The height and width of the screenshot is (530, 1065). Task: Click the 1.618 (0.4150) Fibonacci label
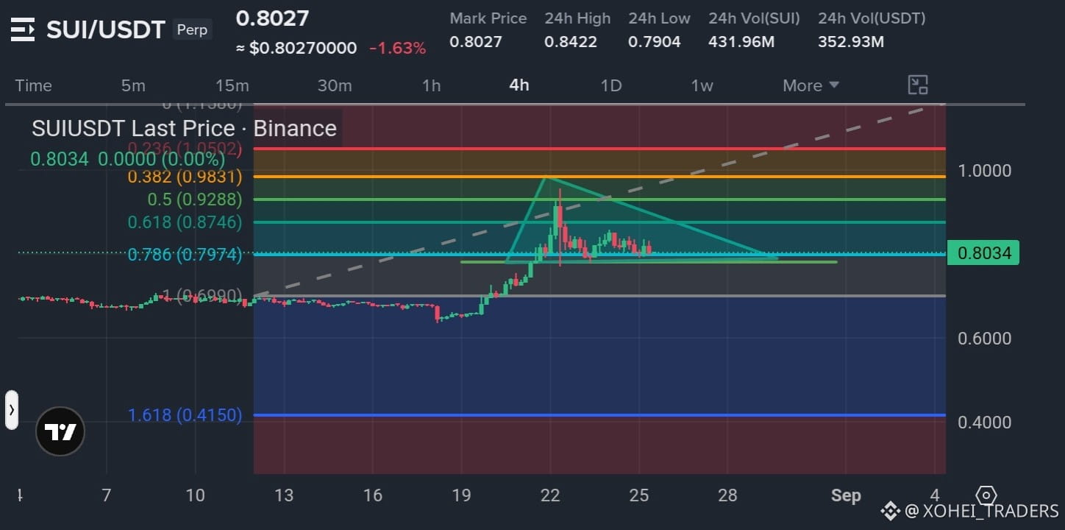(185, 415)
